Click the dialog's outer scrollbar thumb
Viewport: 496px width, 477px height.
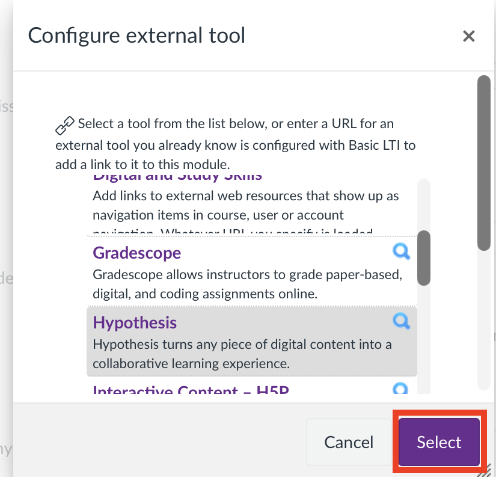pyautogui.click(x=484, y=162)
